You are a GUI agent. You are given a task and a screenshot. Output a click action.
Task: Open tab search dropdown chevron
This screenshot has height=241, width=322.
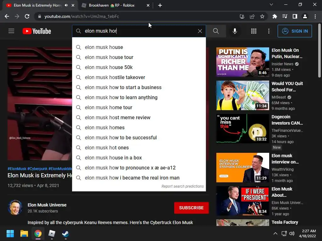point(271,4)
